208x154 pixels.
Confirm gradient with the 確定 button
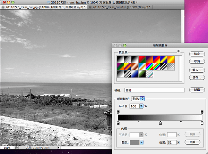tap(197, 54)
